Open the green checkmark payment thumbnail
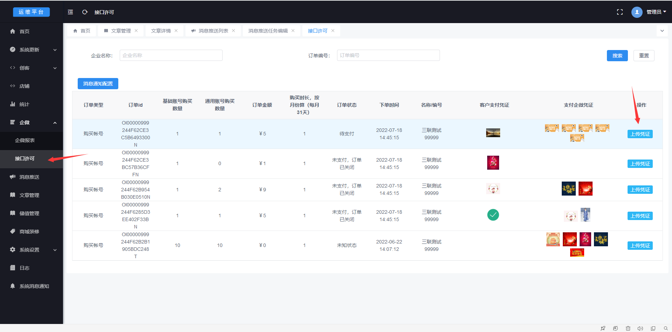This screenshot has width=672, height=332. point(493,215)
